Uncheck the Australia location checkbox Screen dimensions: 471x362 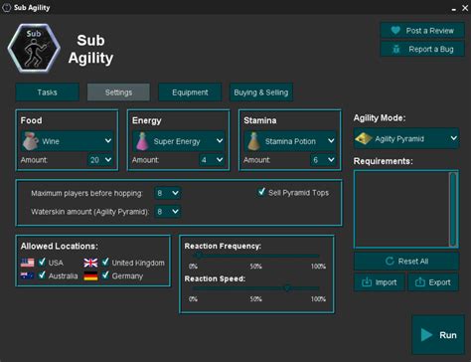click(x=42, y=275)
